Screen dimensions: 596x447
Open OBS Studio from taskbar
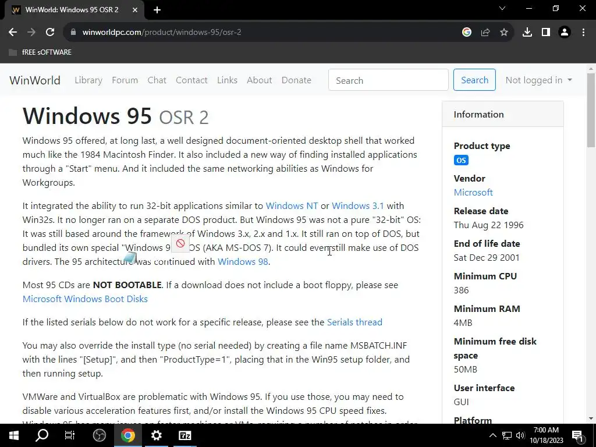tap(99, 435)
